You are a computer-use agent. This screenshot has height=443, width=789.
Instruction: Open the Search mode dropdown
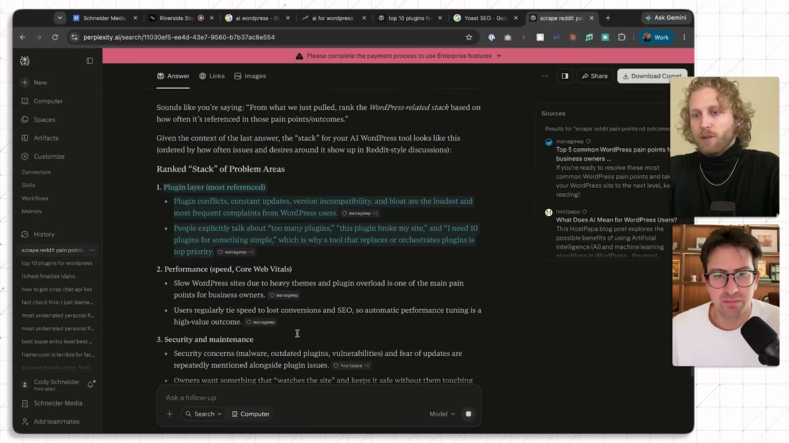[x=203, y=414]
